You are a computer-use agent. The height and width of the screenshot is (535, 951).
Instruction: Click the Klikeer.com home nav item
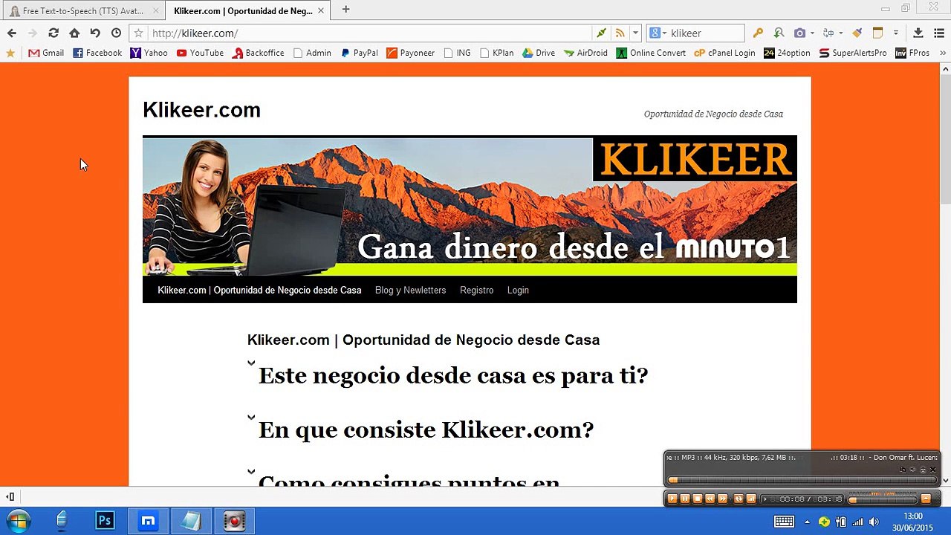259,290
